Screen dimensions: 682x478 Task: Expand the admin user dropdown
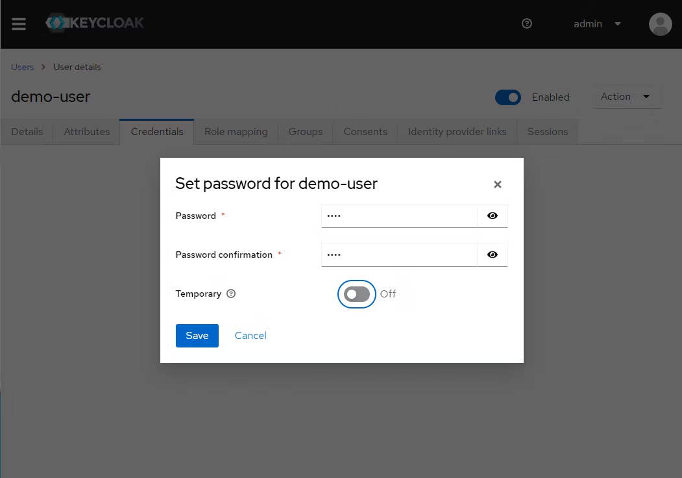597,24
